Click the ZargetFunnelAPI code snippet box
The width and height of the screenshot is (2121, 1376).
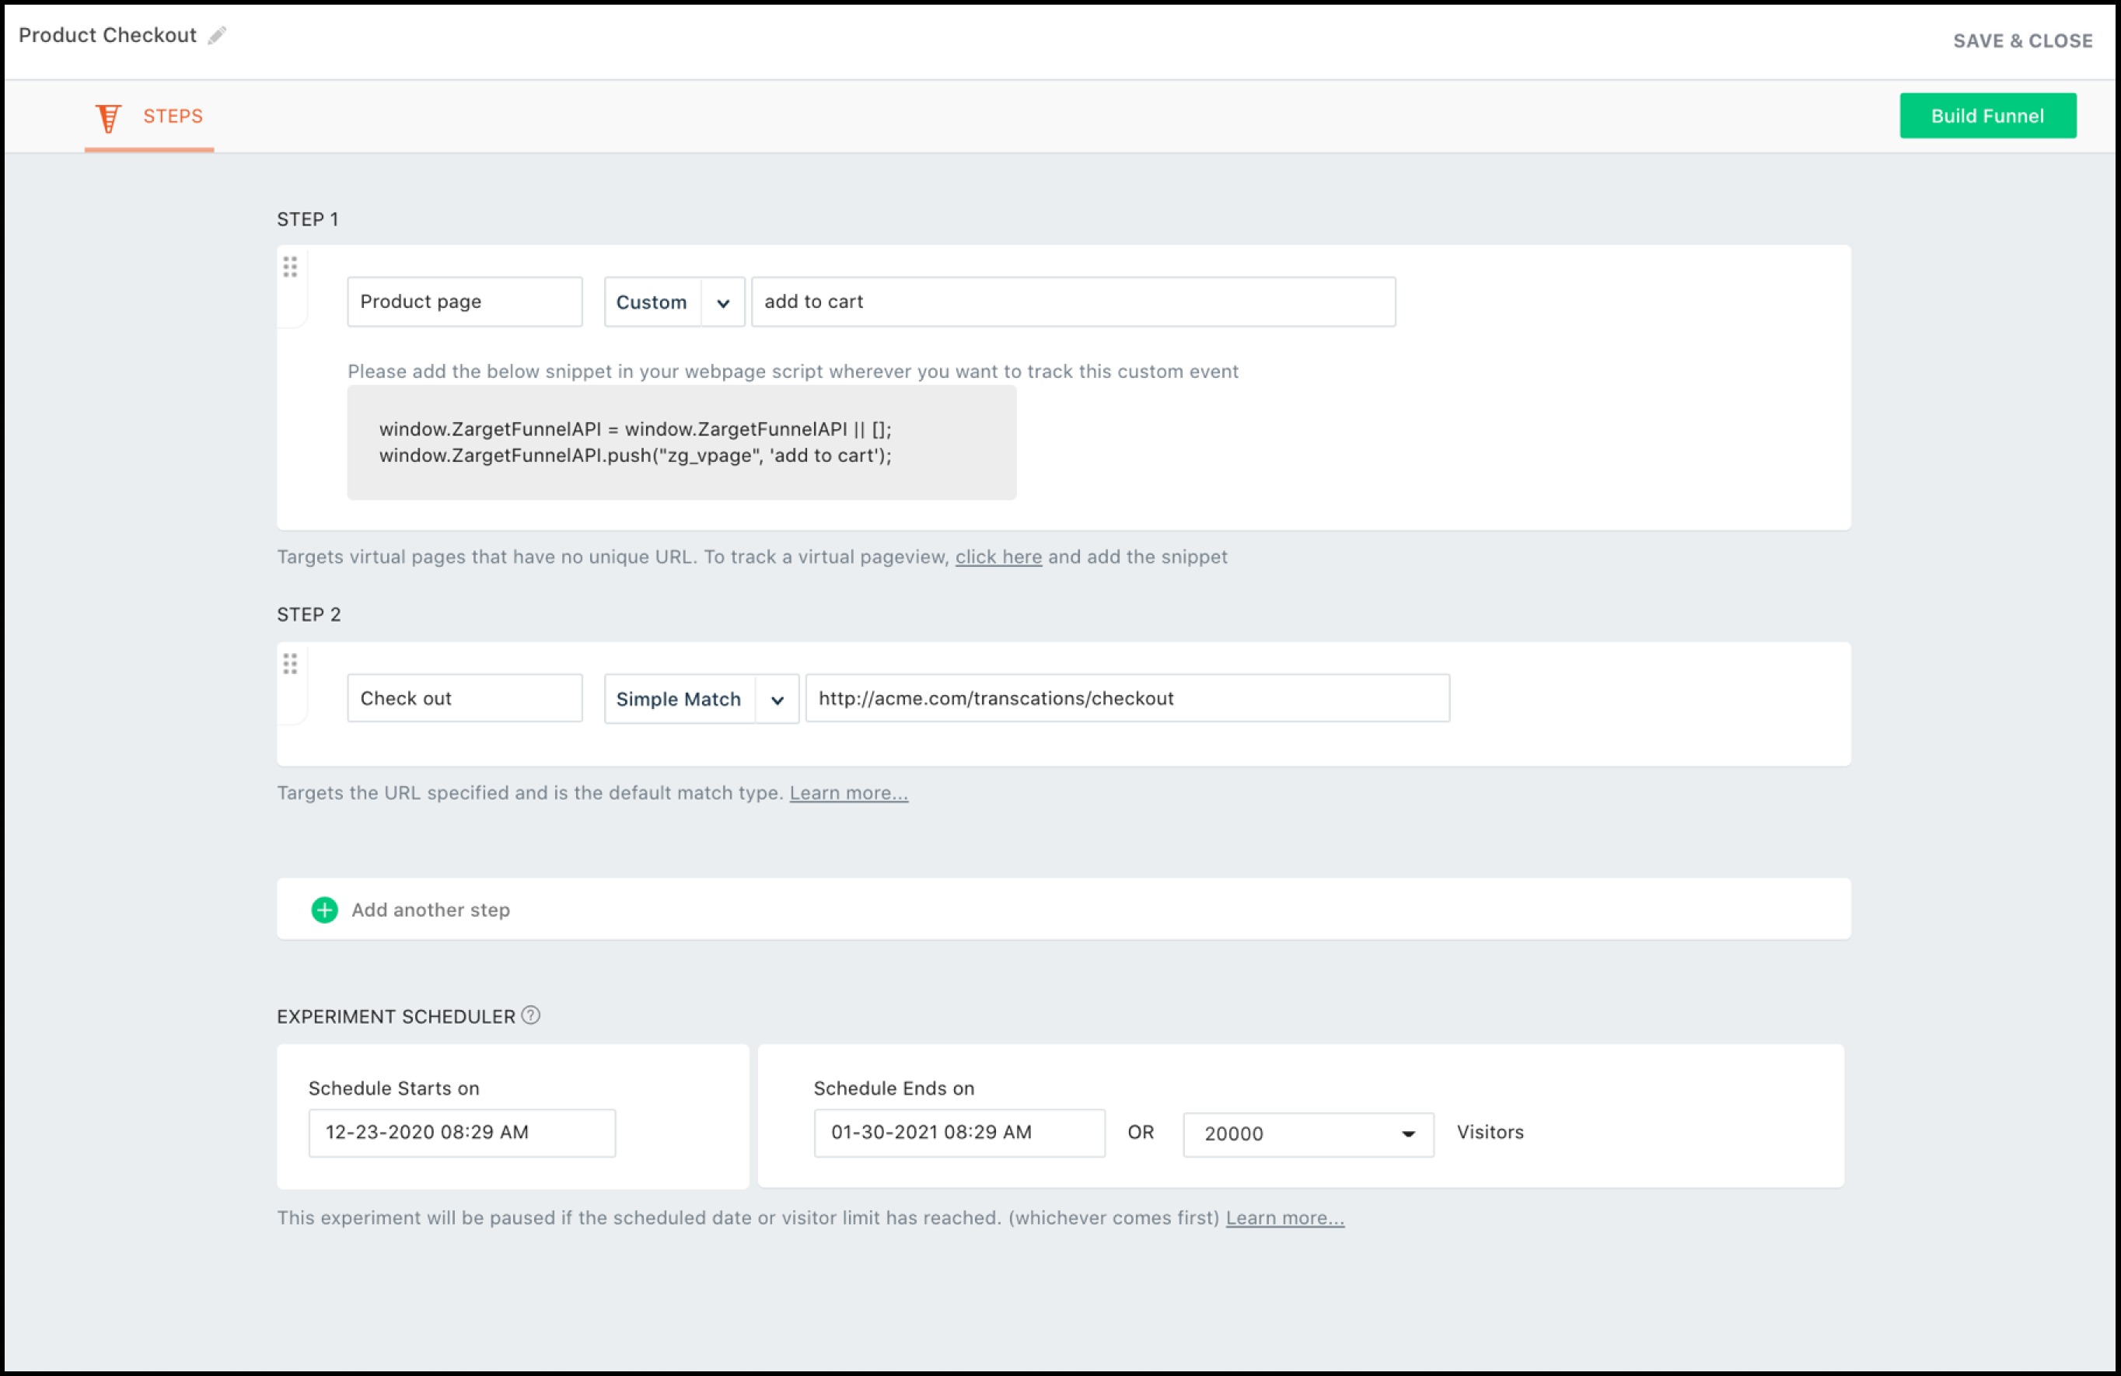(682, 443)
